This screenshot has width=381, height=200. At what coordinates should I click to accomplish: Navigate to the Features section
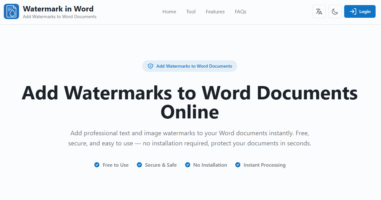215,11
